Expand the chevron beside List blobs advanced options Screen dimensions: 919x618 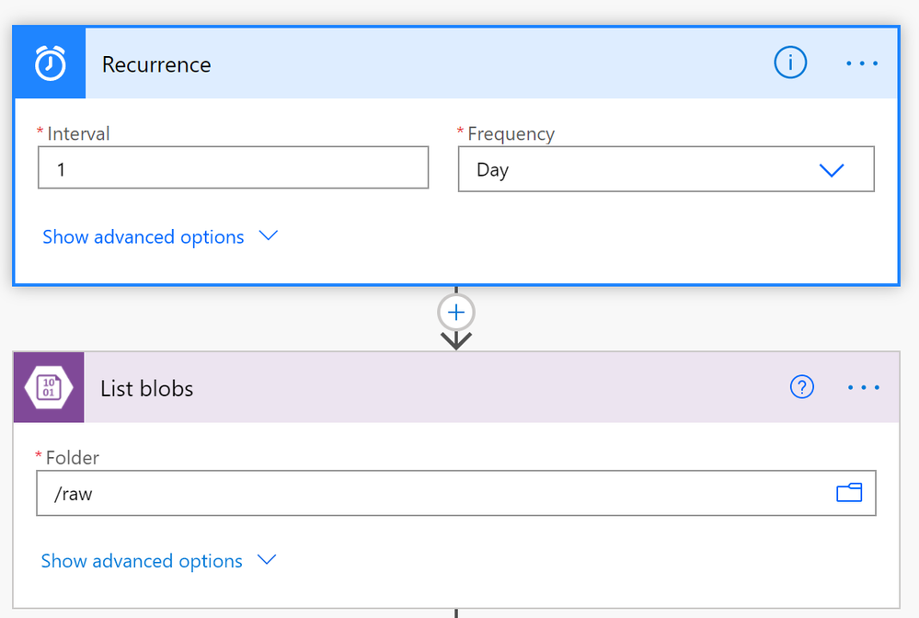267,560
